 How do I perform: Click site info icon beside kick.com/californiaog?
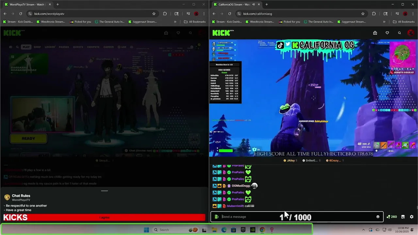(x=239, y=14)
